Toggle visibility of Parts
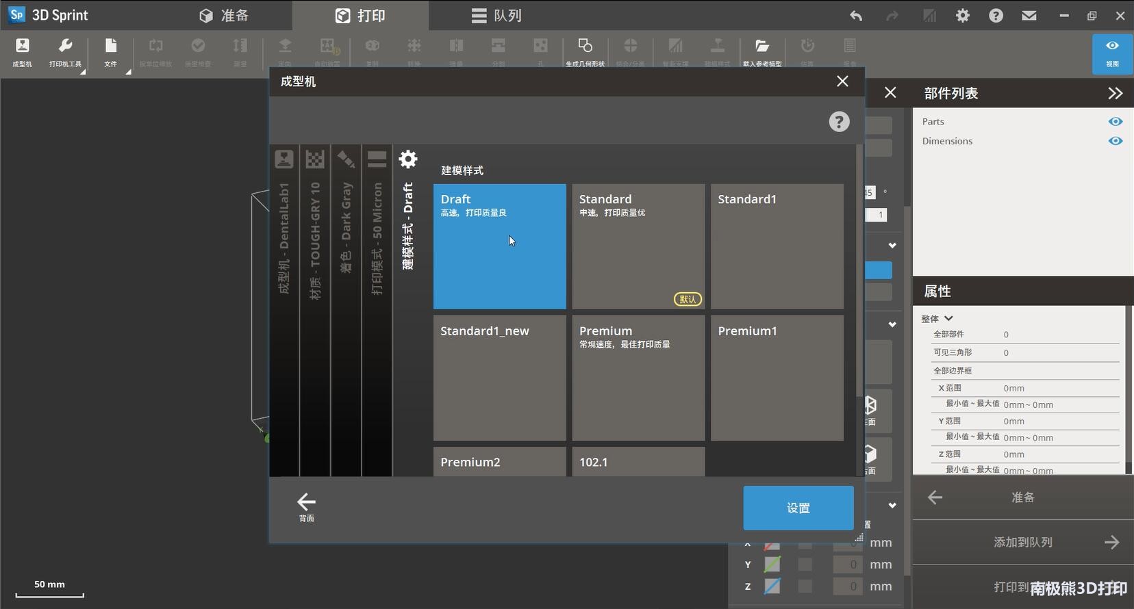Image resolution: width=1134 pixels, height=609 pixels. click(1115, 122)
